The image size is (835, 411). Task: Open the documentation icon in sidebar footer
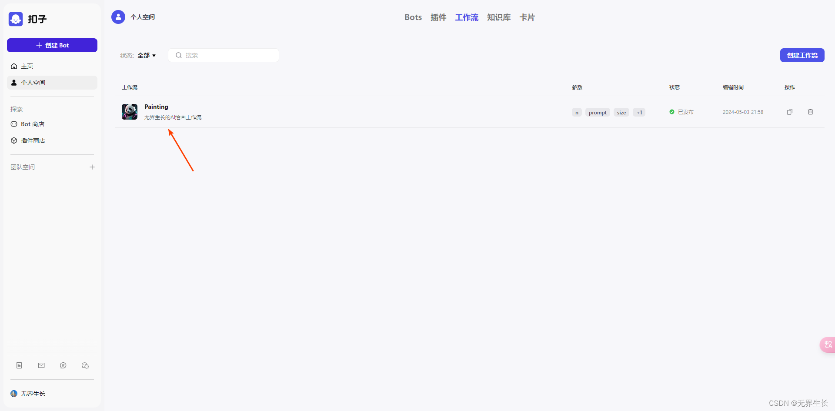[19, 365]
